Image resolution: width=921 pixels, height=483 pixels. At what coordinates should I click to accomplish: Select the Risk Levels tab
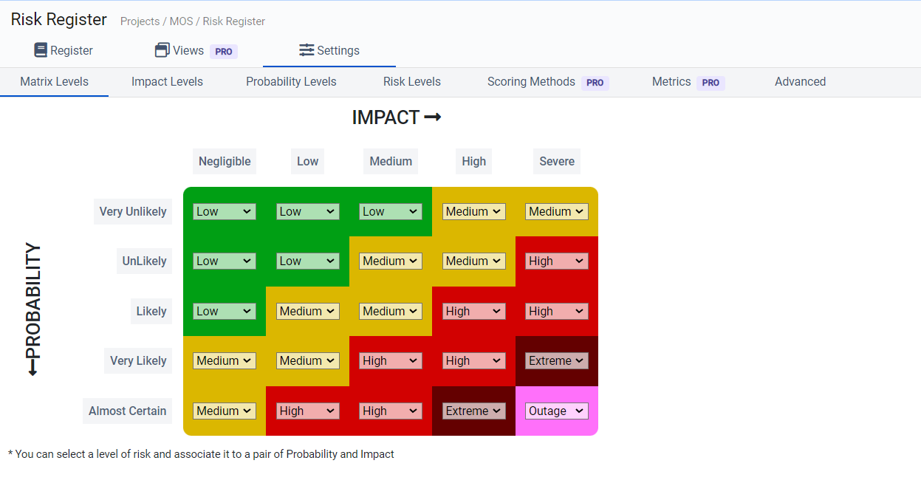[x=411, y=81]
